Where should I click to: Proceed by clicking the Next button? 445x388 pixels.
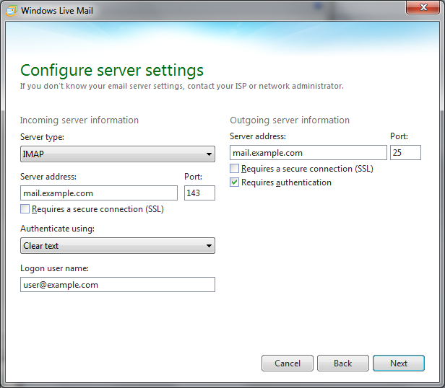(x=399, y=363)
